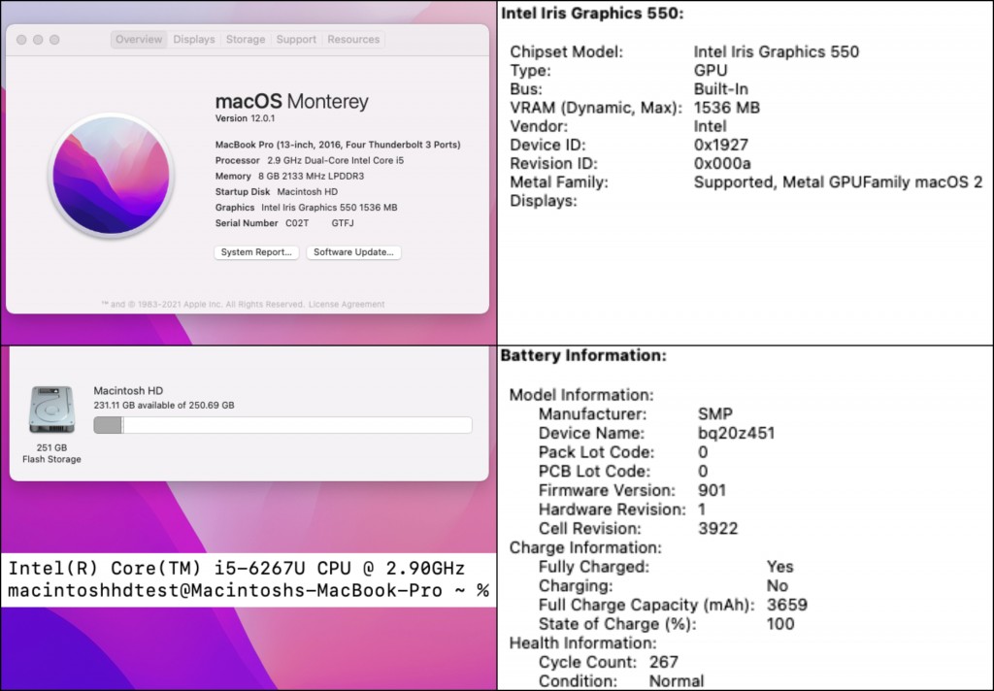The image size is (994, 691).
Task: Open the Storage tab
Action: coord(246,39)
